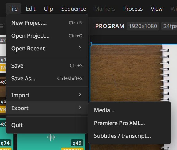Screen dimensions: 177x150
Task: Open the File menu
Action: coord(13,9)
